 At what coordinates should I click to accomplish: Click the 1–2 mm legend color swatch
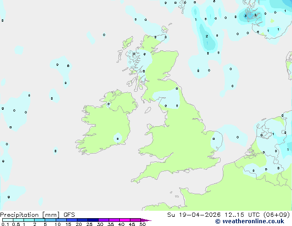(29, 220)
